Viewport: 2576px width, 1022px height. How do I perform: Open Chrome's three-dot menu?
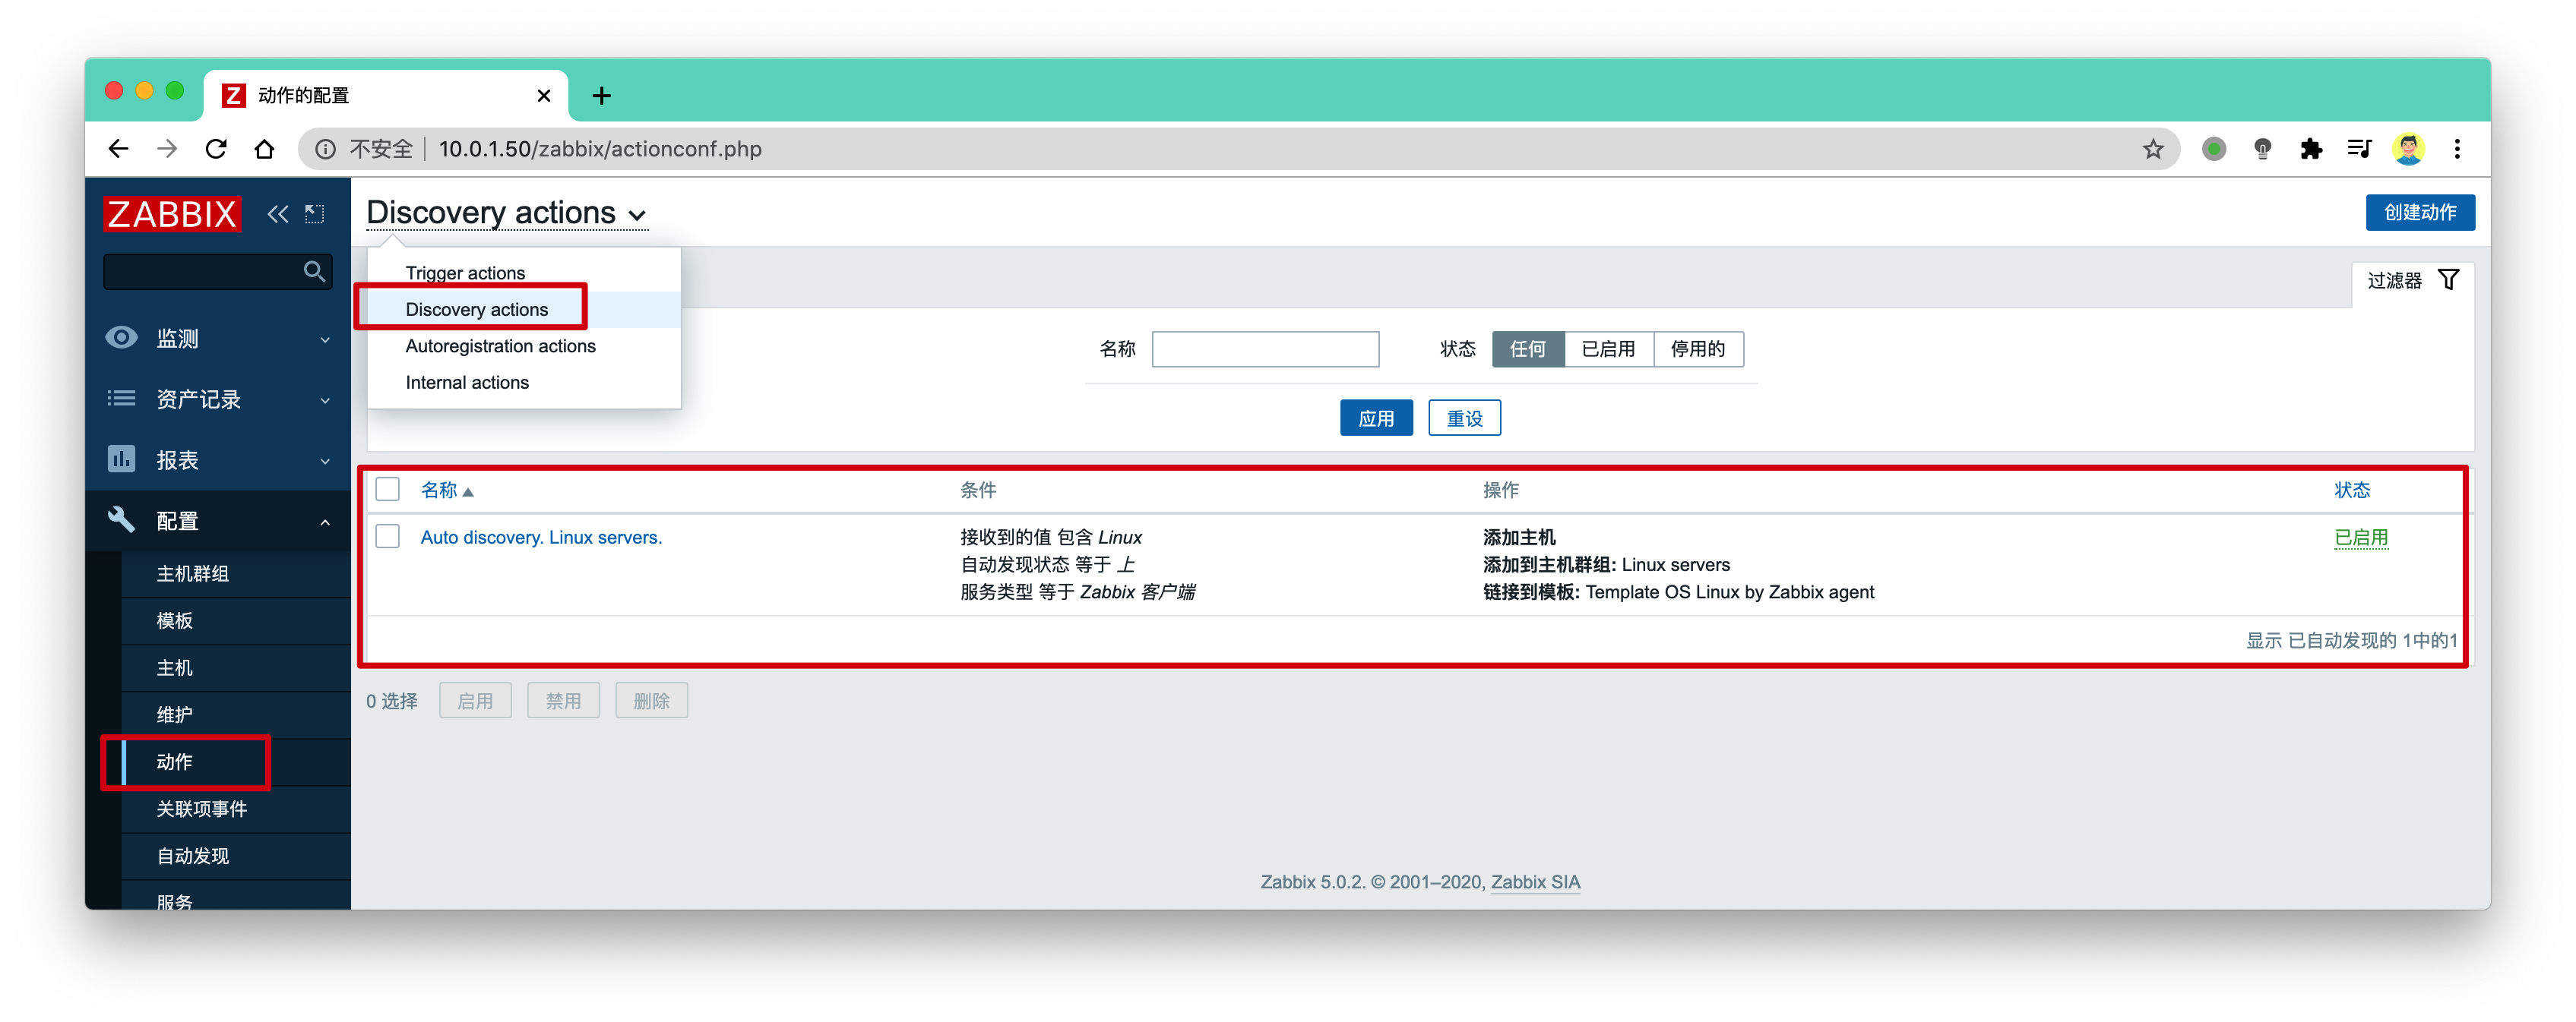2457,149
